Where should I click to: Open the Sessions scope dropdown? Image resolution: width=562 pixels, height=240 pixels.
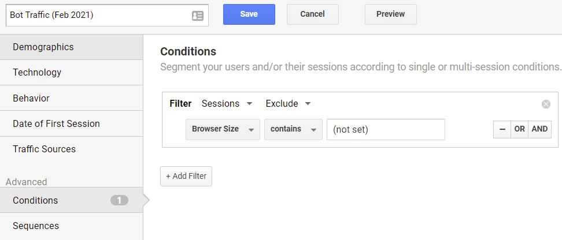(x=227, y=104)
